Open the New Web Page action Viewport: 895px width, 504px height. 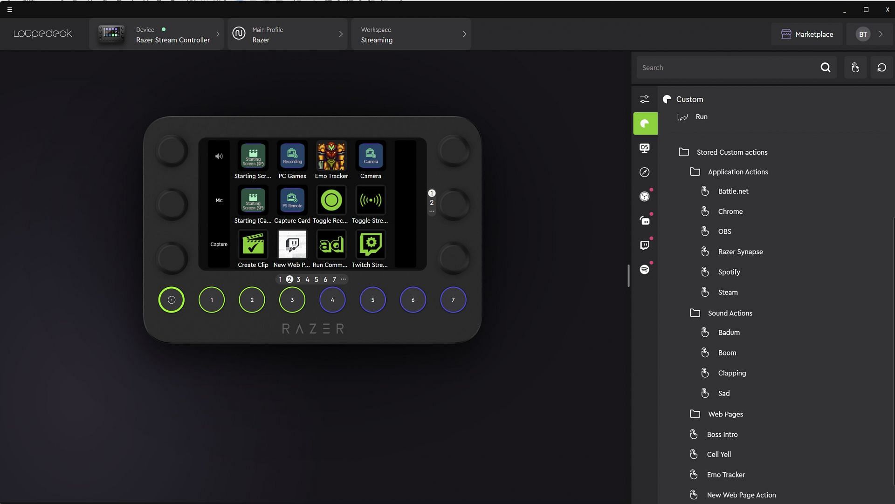741,495
